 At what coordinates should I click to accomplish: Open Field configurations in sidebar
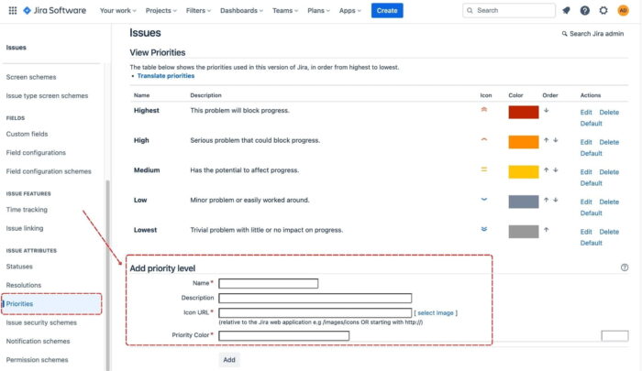(x=36, y=153)
